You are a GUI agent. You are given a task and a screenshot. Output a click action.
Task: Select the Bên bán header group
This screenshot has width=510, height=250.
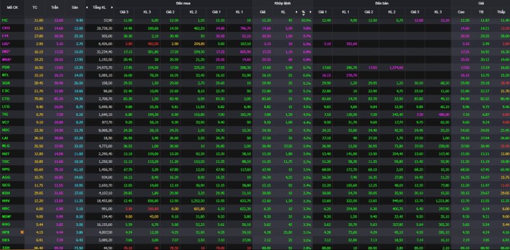click(x=382, y=3)
